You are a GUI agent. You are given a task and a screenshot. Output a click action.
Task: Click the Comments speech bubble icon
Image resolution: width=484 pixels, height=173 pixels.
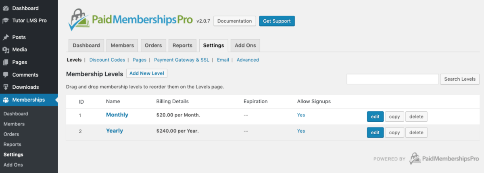pyautogui.click(x=6, y=75)
